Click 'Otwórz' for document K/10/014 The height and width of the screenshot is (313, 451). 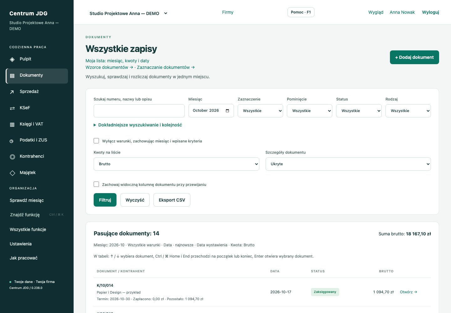coord(408,292)
